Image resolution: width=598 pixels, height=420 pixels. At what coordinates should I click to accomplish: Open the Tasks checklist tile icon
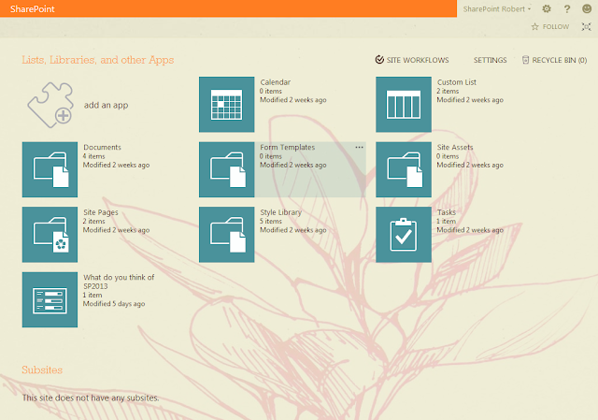[404, 235]
